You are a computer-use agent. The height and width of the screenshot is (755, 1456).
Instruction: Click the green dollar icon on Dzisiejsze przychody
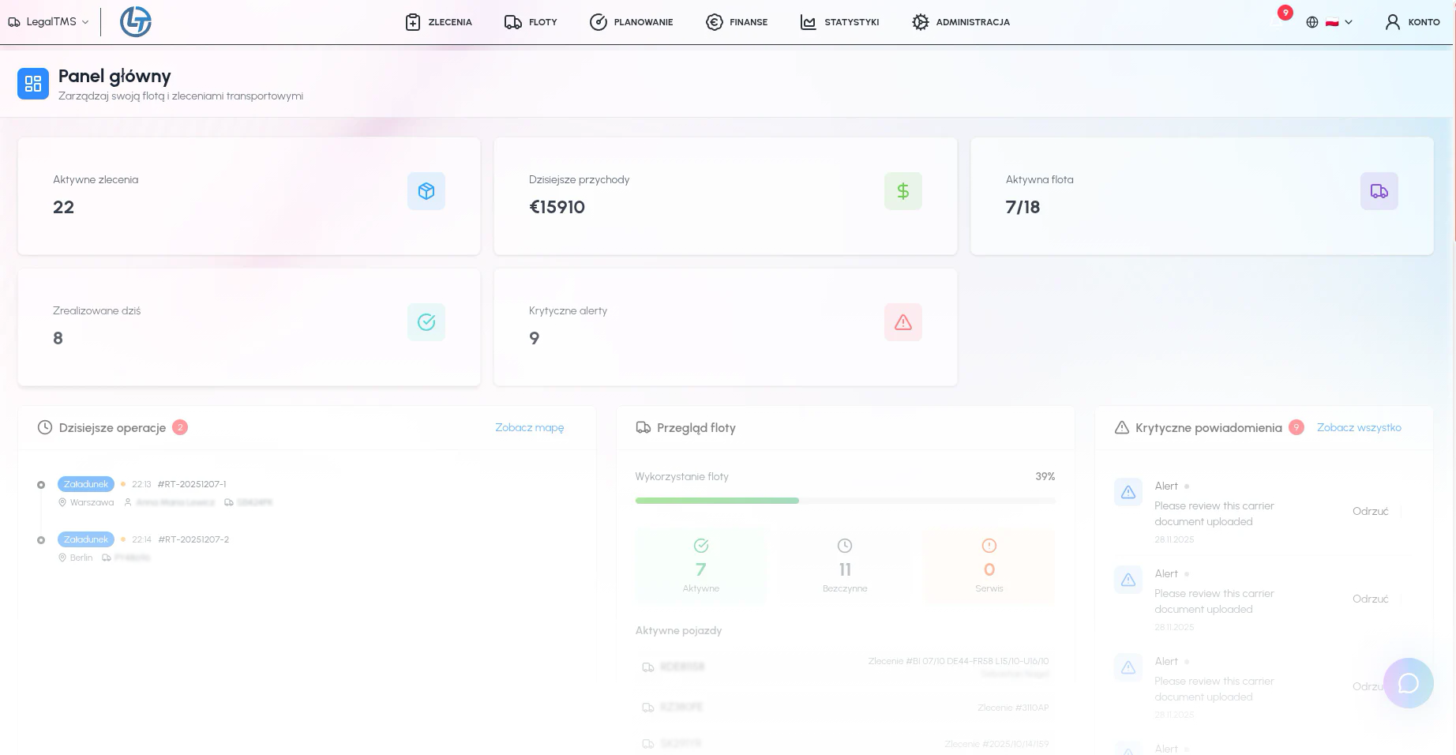[x=902, y=191]
